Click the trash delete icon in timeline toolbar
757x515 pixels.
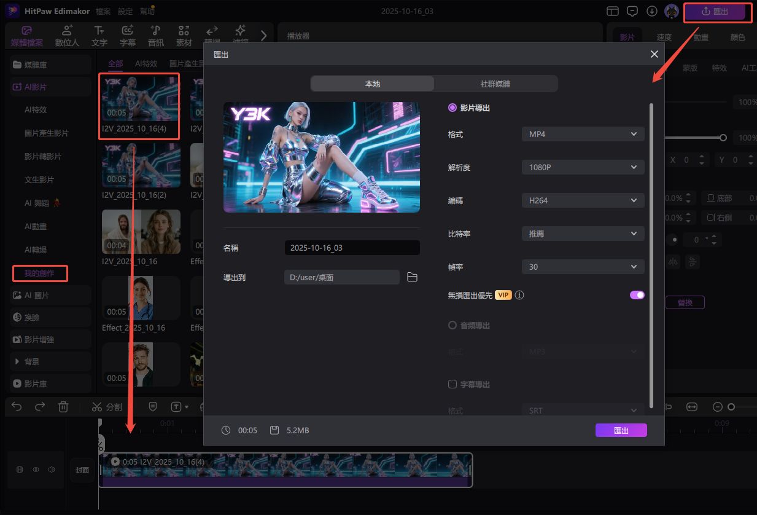(63, 406)
